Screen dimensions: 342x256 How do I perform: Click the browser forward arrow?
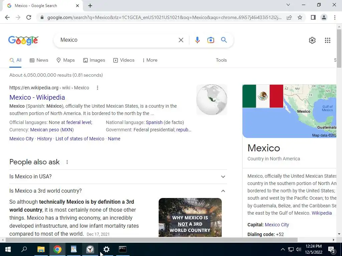18,17
